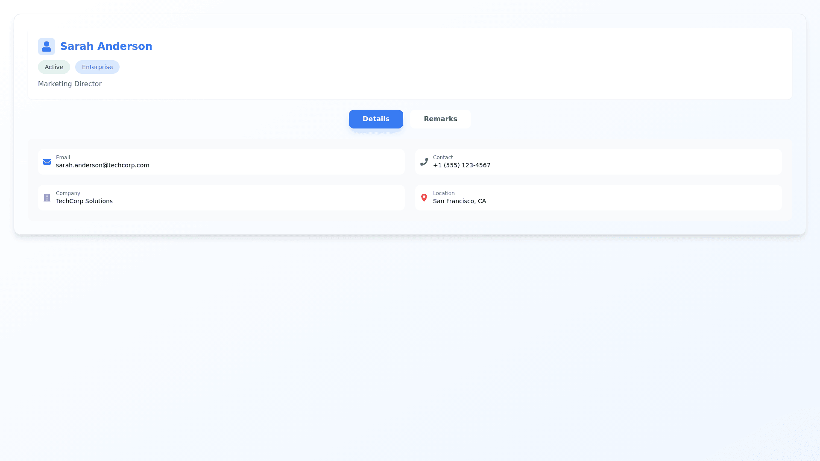Viewport: 820px width, 461px height.
Task: Click empty area of profile header card
Action: click(470, 64)
